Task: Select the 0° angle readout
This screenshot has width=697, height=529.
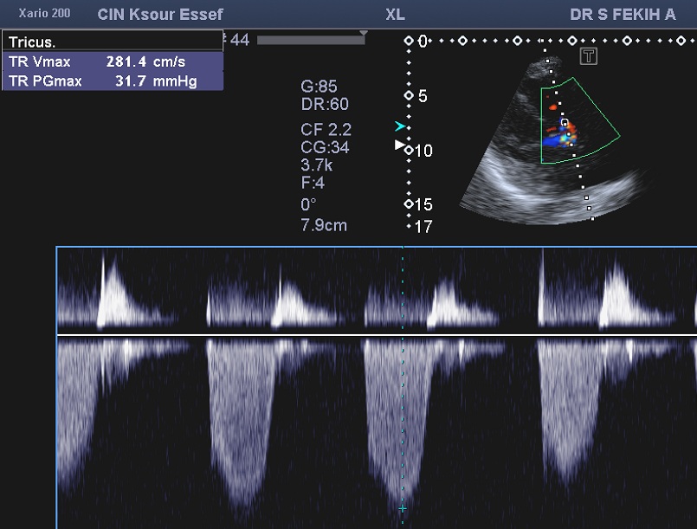Action: click(308, 204)
